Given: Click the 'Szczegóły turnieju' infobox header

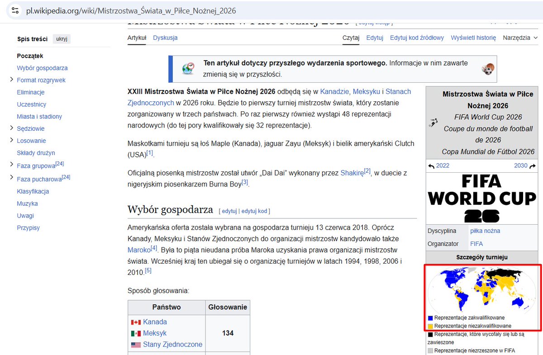Looking at the screenshot, I should (x=482, y=257).
